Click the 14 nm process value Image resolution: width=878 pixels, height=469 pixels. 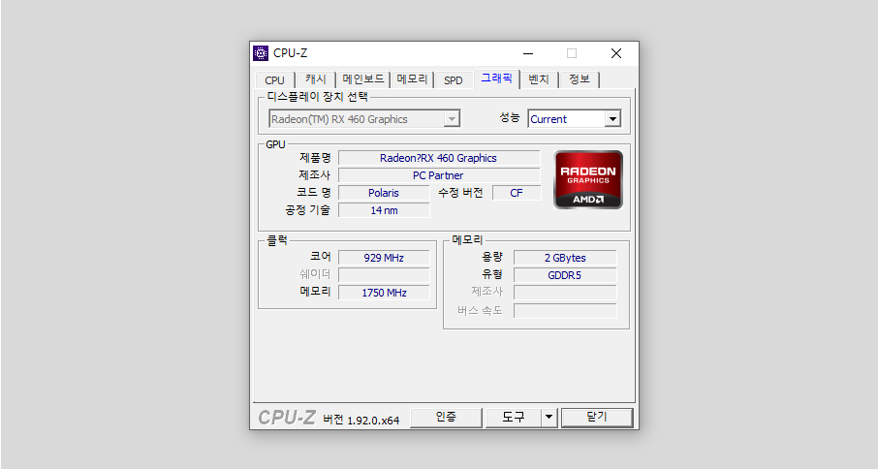(384, 210)
